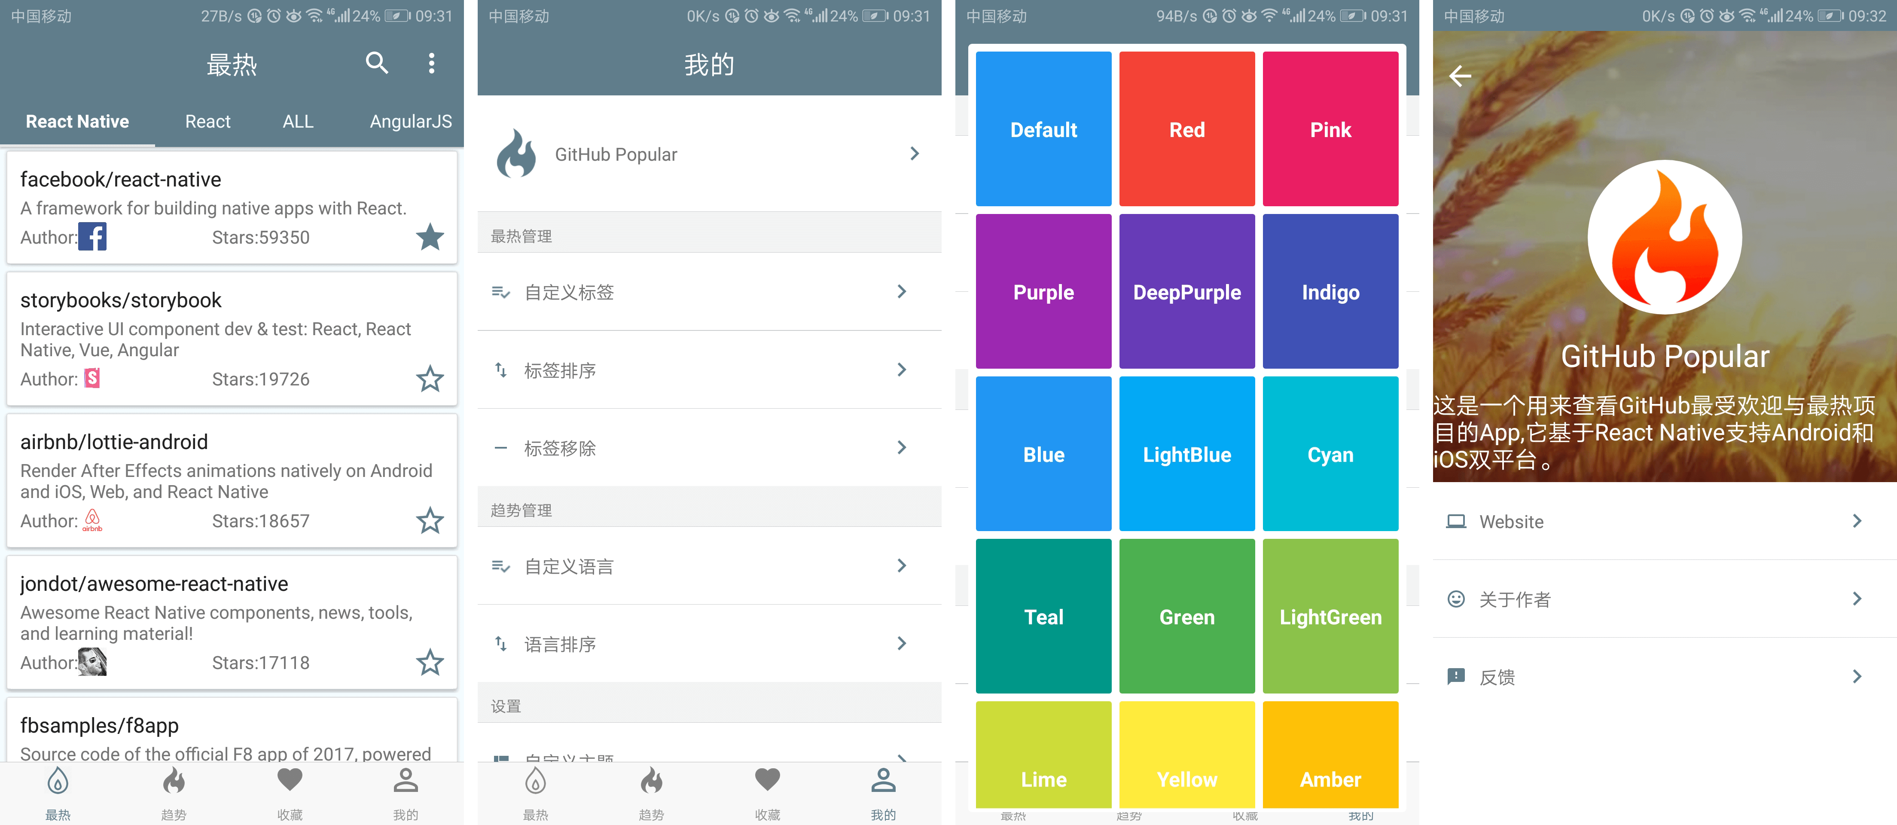
Task: Tap the back arrow on about page
Action: (x=1460, y=76)
